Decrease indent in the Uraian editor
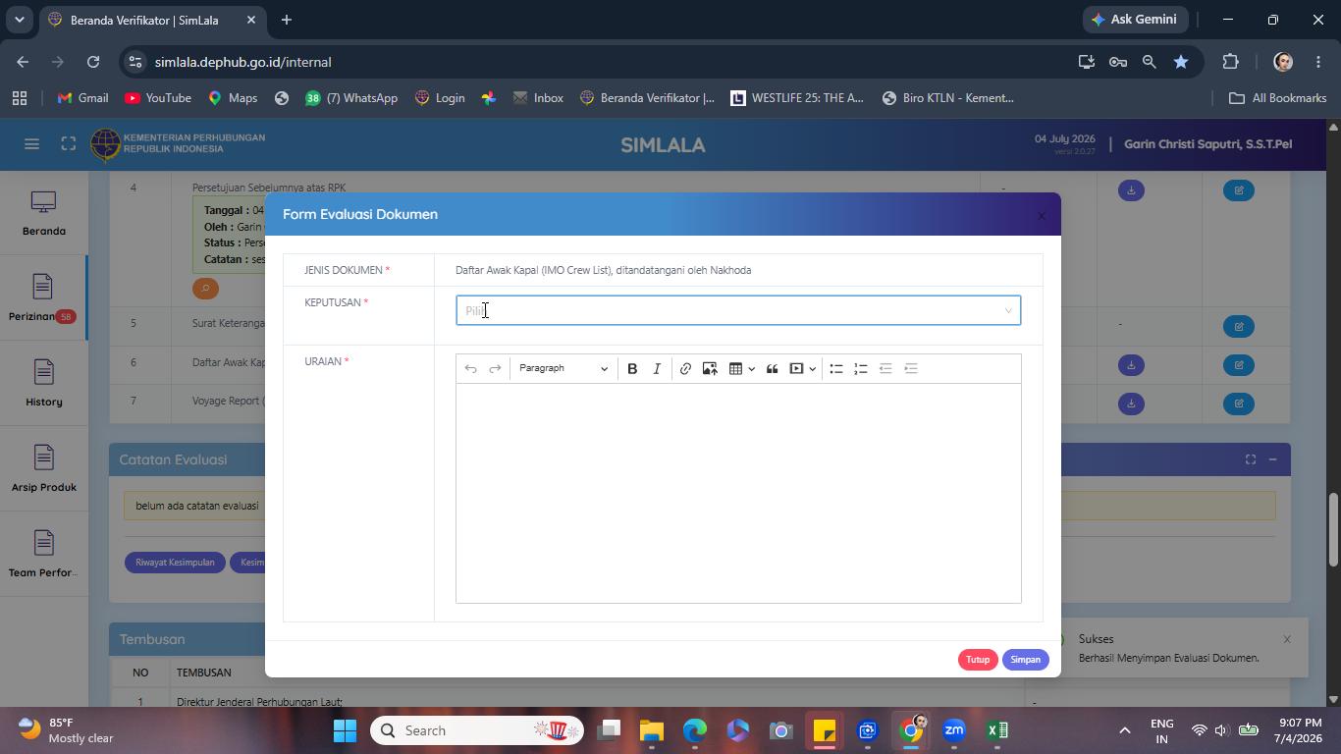This screenshot has width=1341, height=754. pos(885,369)
